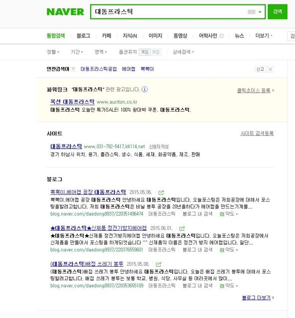Click blog name 대동프라스틱 under the 2015.05.06. post
Screen dimensions: 295x318
pyautogui.click(x=162, y=214)
